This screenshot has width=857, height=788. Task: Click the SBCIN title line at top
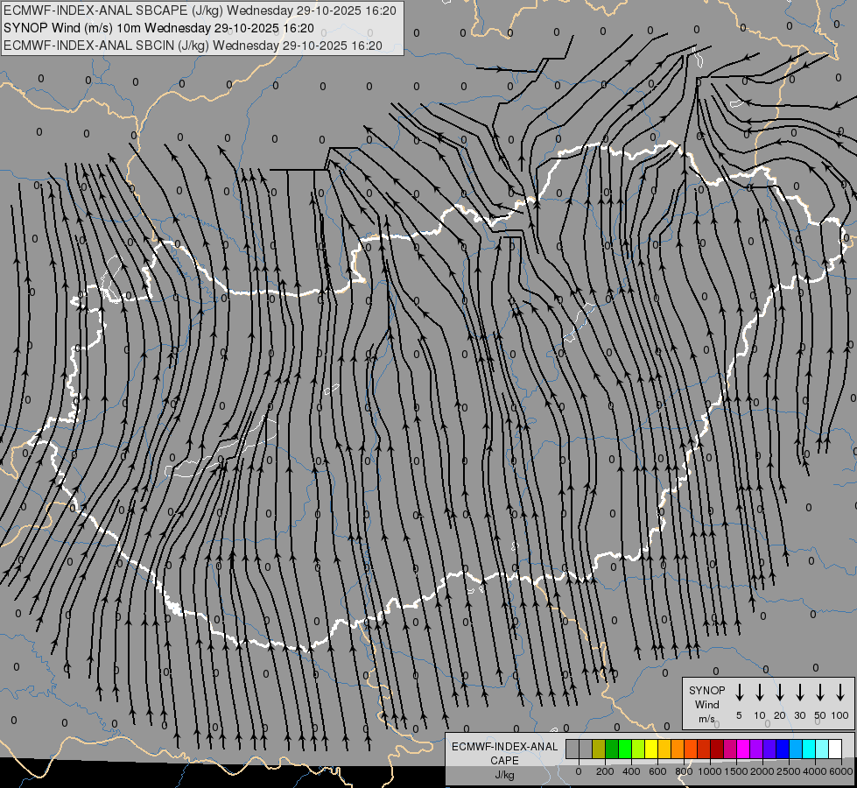click(193, 46)
